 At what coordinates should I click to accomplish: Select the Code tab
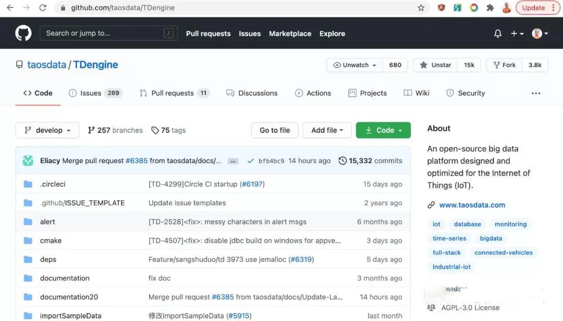click(38, 93)
